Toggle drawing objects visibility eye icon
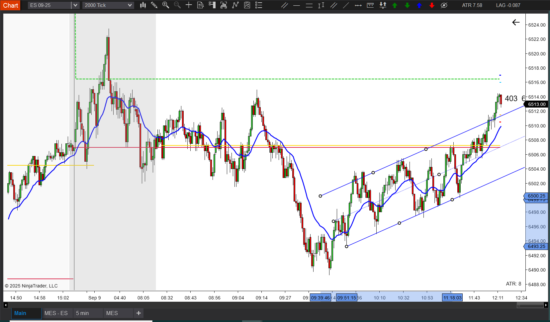The height and width of the screenshot is (322, 550). [x=444, y=5]
